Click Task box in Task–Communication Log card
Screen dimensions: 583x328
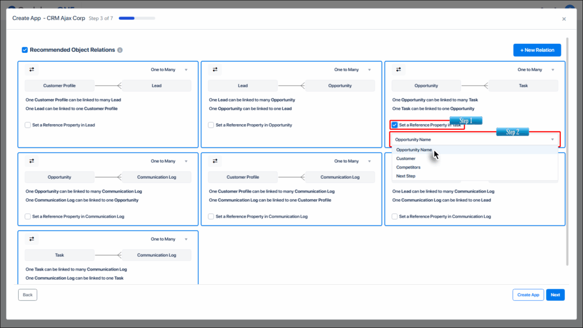[x=59, y=255]
